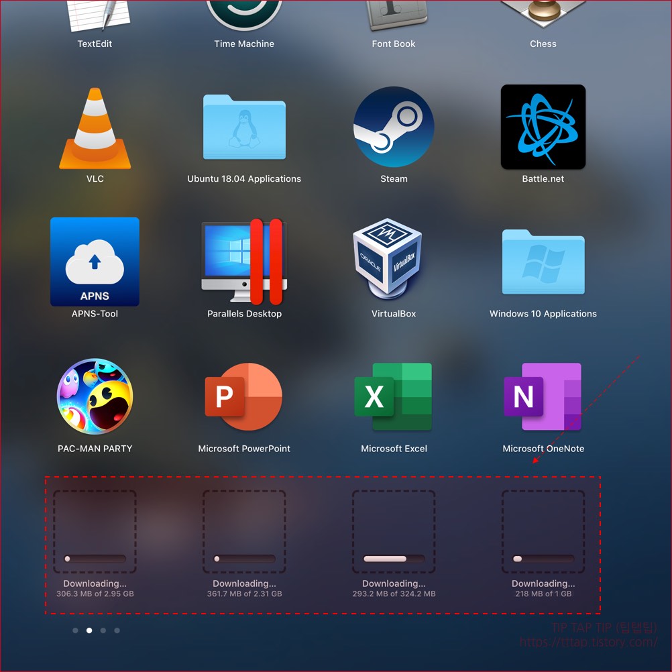Click the '306.3 MB of 2.95 GB' text
This screenshot has width=672, height=672.
95,594
